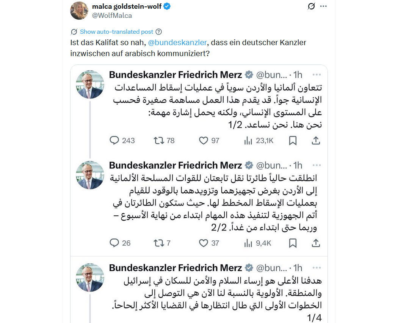Expand the three-dot menu of first quoted tweet

pyautogui.click(x=317, y=75)
